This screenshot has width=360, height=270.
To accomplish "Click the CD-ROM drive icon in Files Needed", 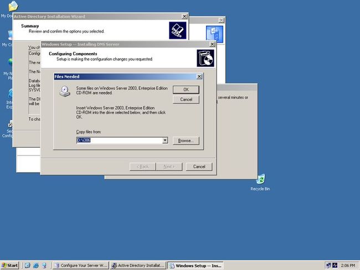I will (65, 91).
